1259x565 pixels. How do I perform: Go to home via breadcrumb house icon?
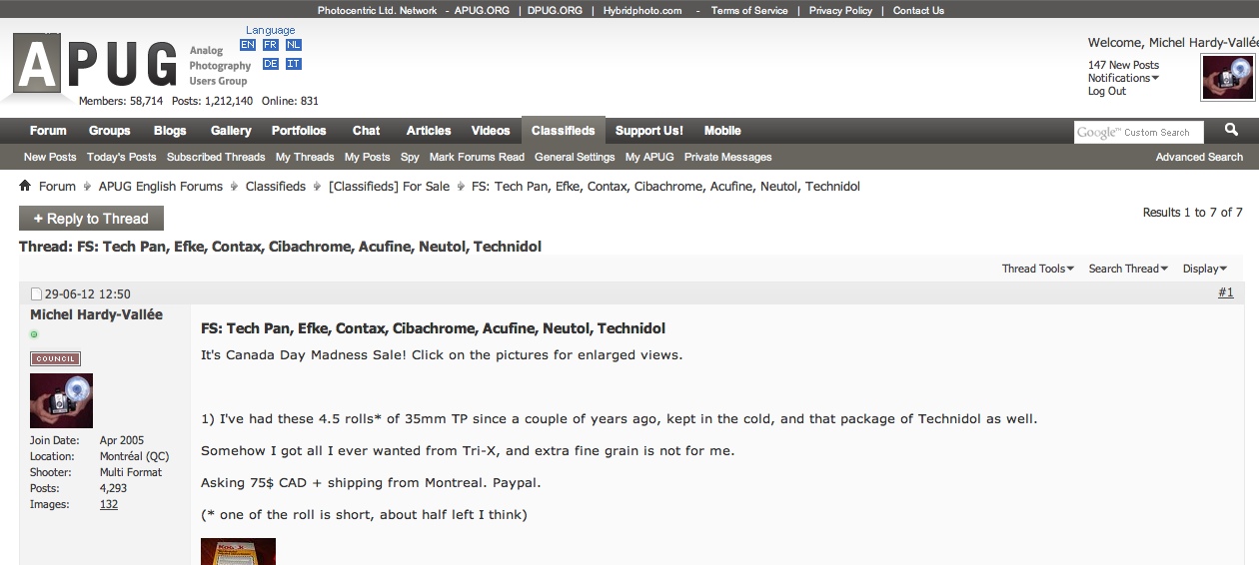pyautogui.click(x=25, y=186)
